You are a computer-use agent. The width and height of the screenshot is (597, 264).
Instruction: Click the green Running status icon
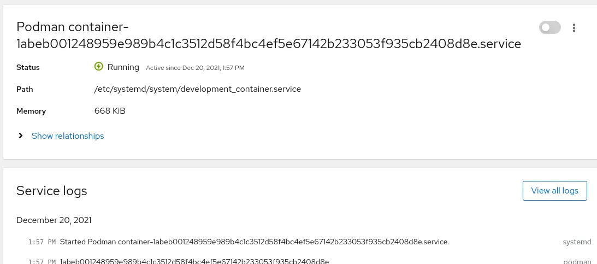click(99, 67)
